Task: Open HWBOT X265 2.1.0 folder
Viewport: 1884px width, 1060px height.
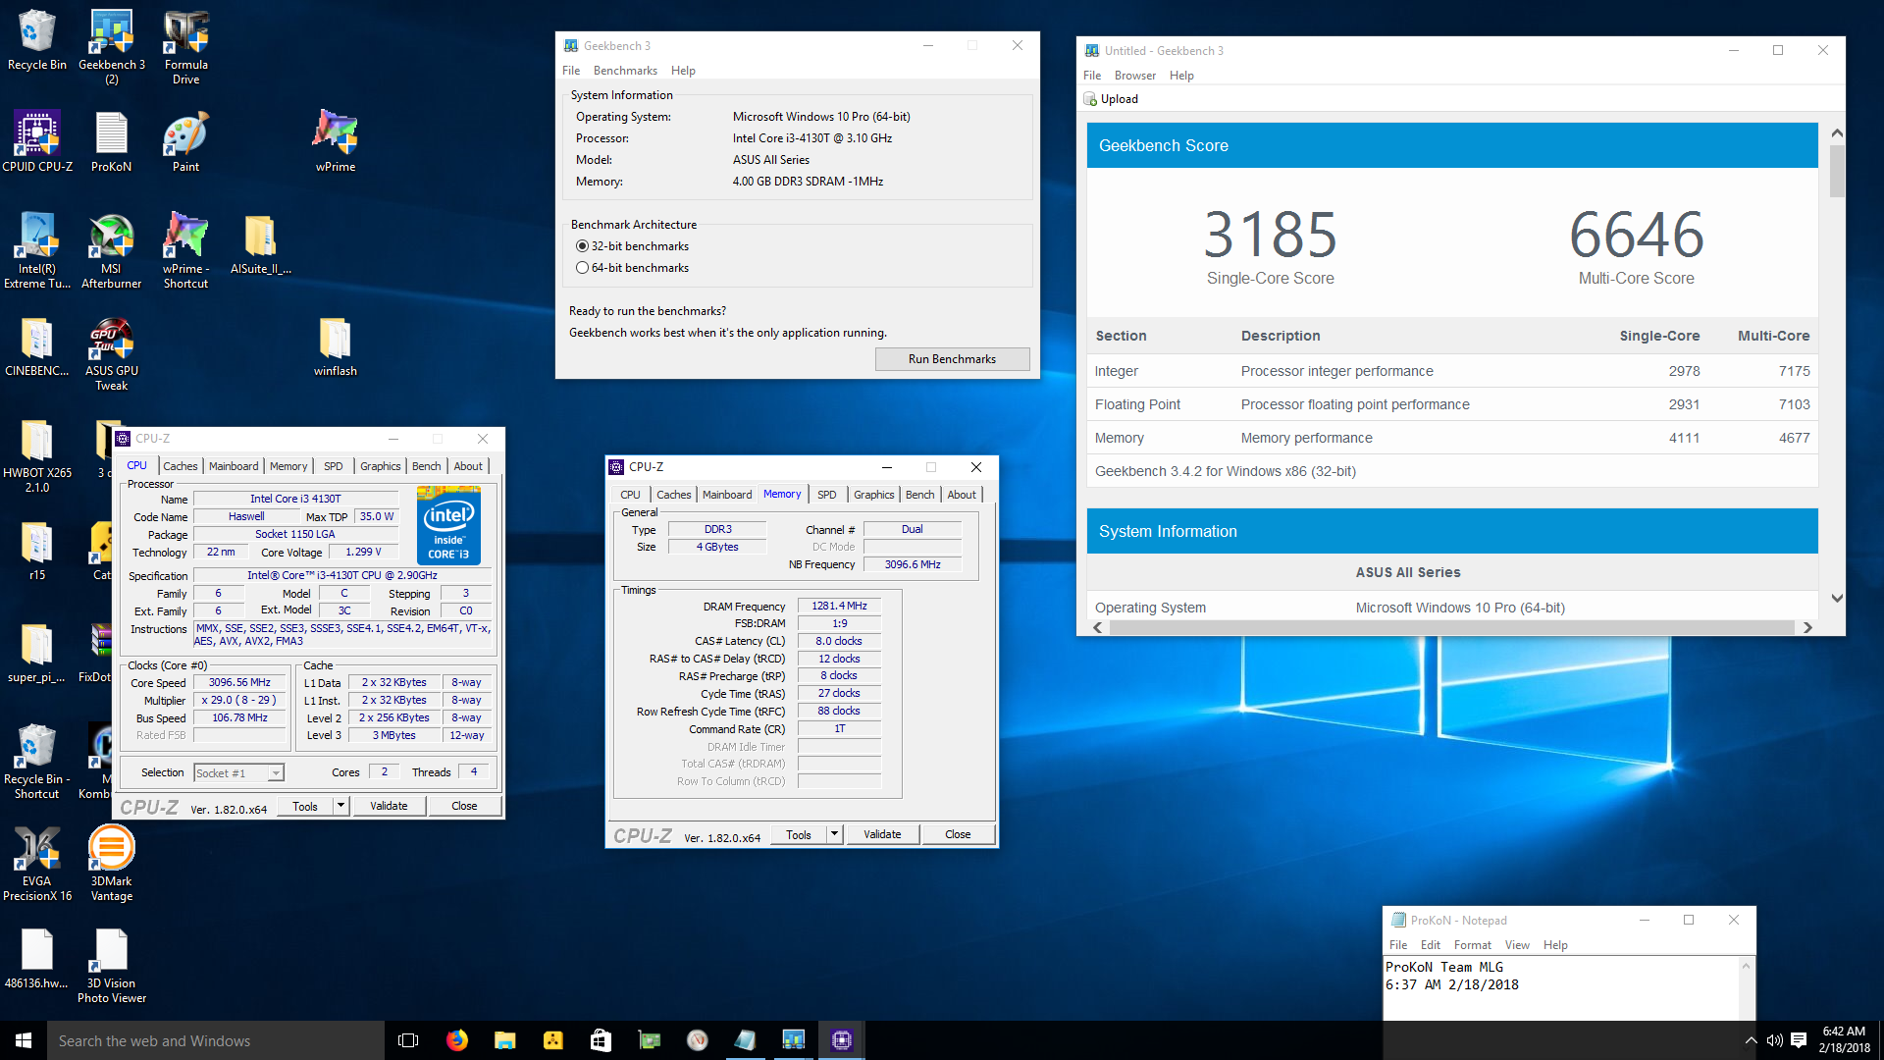Action: tap(37, 456)
